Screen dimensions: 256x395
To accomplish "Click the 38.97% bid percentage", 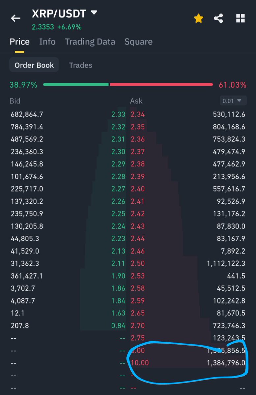I will tap(23, 85).
